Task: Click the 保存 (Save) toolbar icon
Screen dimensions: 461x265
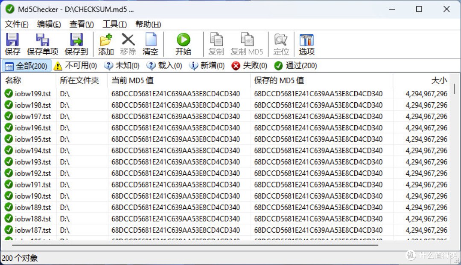Action: click(x=12, y=40)
